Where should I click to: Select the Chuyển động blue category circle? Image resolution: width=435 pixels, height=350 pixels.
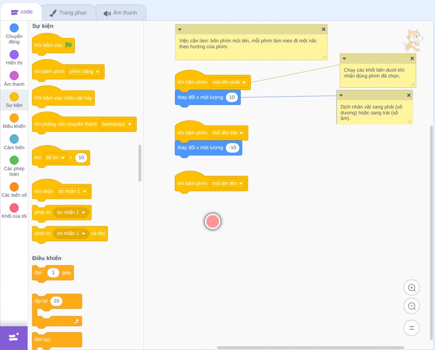pos(14,28)
